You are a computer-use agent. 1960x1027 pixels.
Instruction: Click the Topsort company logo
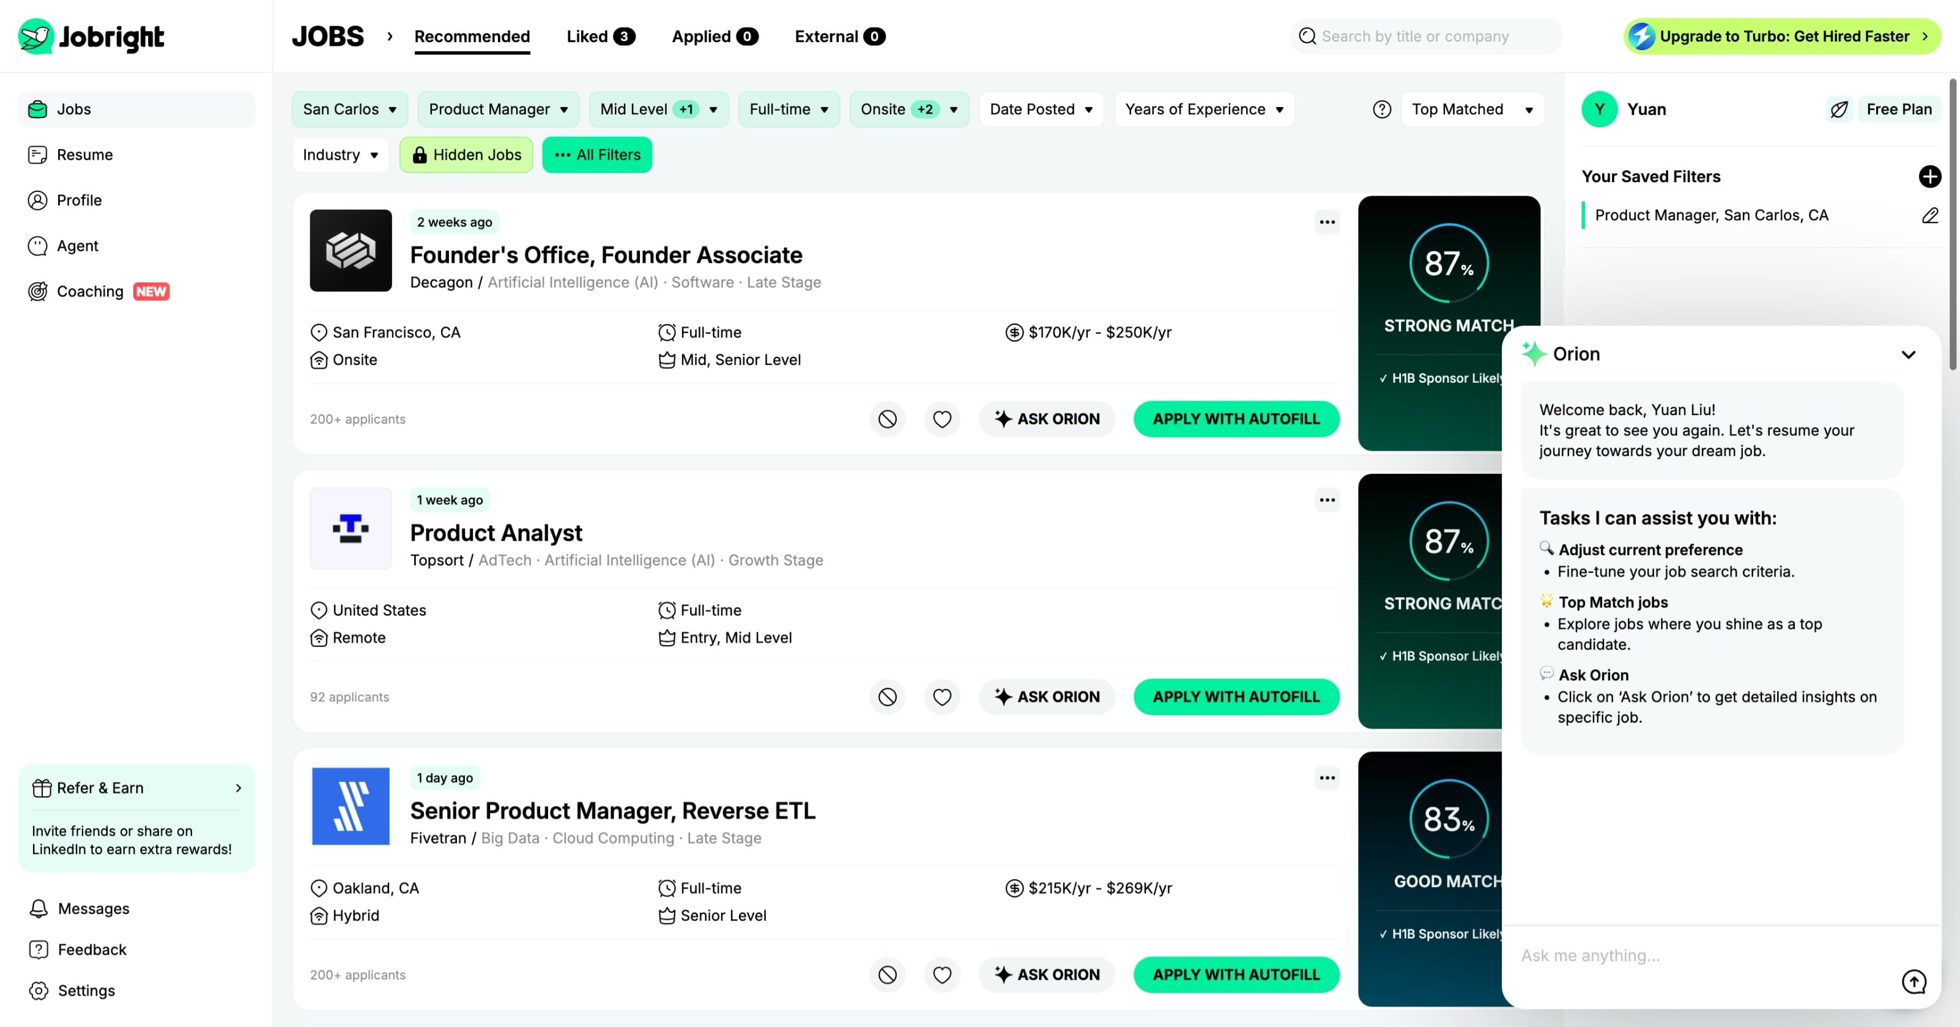351,528
